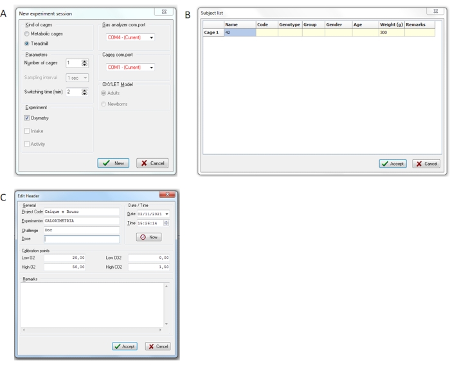450x365 pixels.
Task: Click the High O2 calibration field
Action: coord(64,267)
